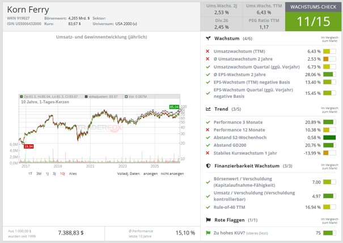The image size is (343, 243).
Task: Select the 3J chart timeframe
Action: click(x=54, y=174)
